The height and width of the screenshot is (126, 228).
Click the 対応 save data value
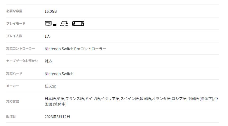pyautogui.click(x=48, y=61)
